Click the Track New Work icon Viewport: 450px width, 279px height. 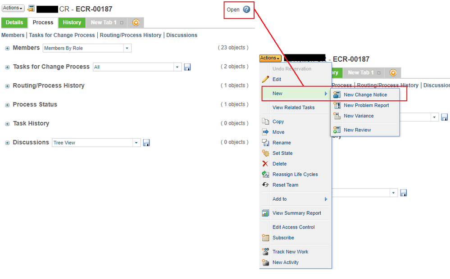coord(265,252)
